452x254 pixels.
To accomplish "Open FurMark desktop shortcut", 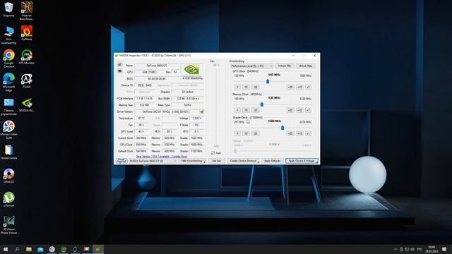I will (27, 33).
